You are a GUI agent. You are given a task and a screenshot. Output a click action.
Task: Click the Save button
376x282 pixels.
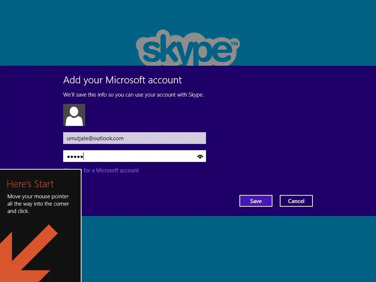tap(256, 201)
